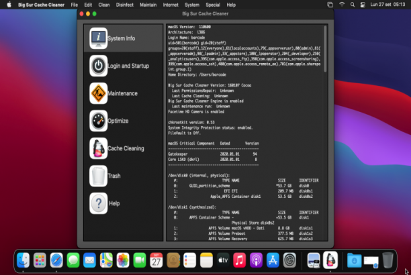Select the Trash bin sidebar icon

(98, 176)
